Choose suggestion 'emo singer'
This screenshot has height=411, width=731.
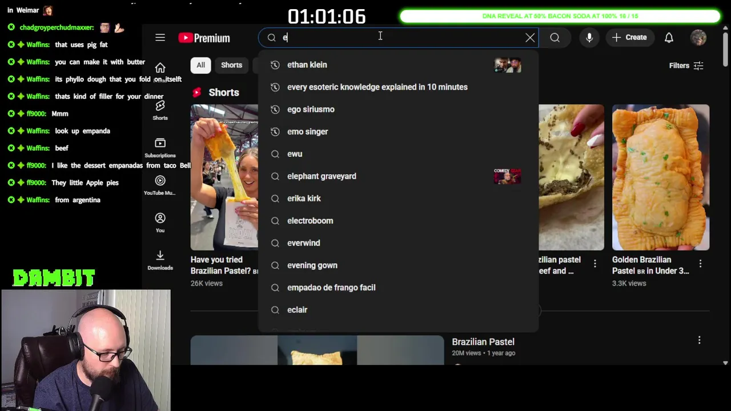point(398,132)
